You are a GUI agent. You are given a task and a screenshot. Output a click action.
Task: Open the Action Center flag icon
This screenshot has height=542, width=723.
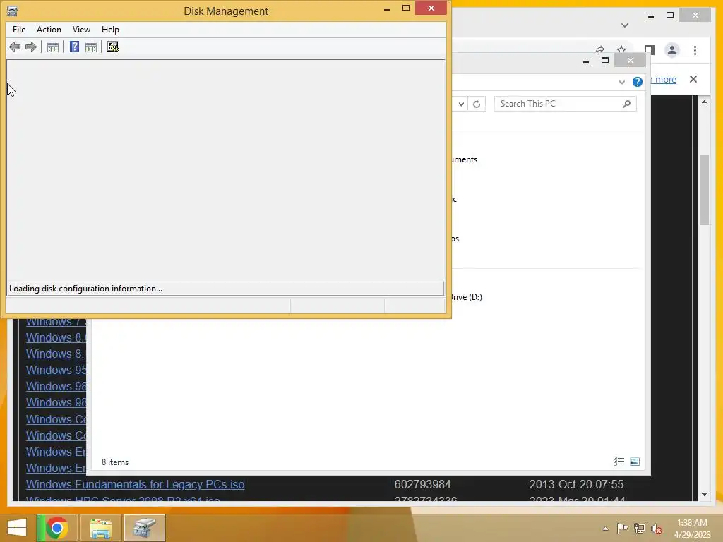622,528
